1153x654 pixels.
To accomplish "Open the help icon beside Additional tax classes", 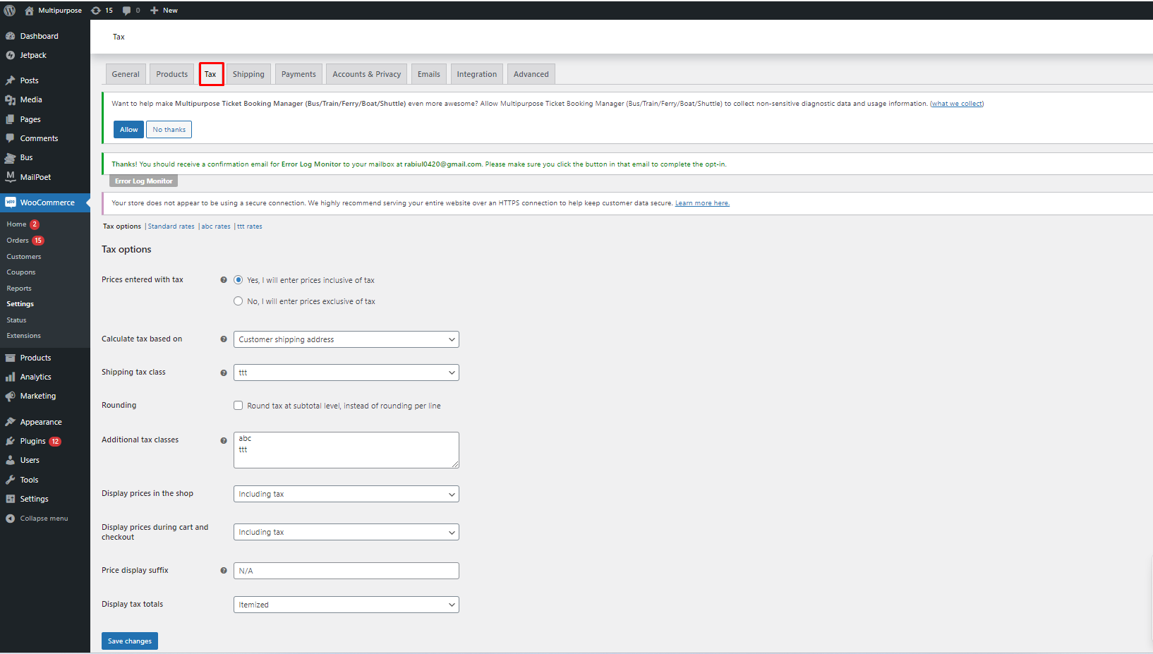I will tap(224, 440).
